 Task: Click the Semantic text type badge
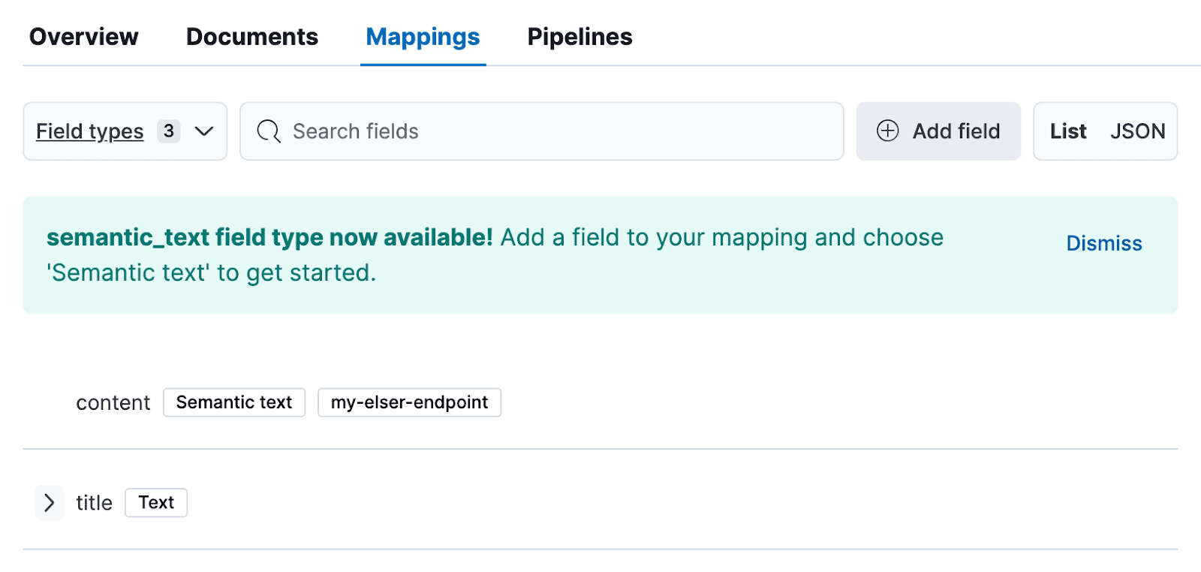pos(234,402)
